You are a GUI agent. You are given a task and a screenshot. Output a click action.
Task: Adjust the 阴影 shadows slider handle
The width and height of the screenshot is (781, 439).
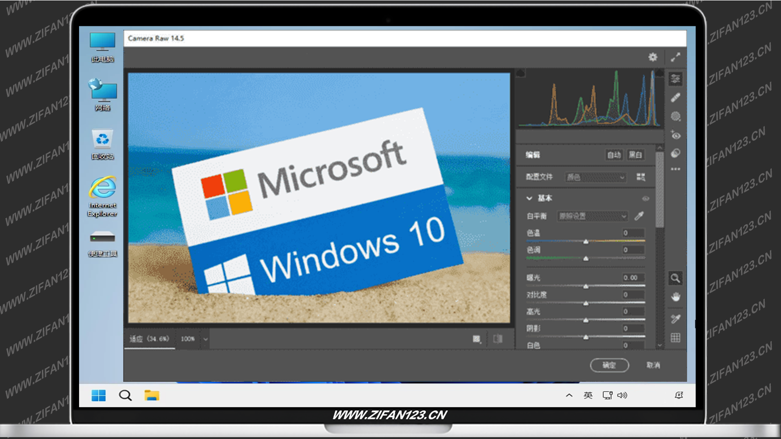click(586, 337)
